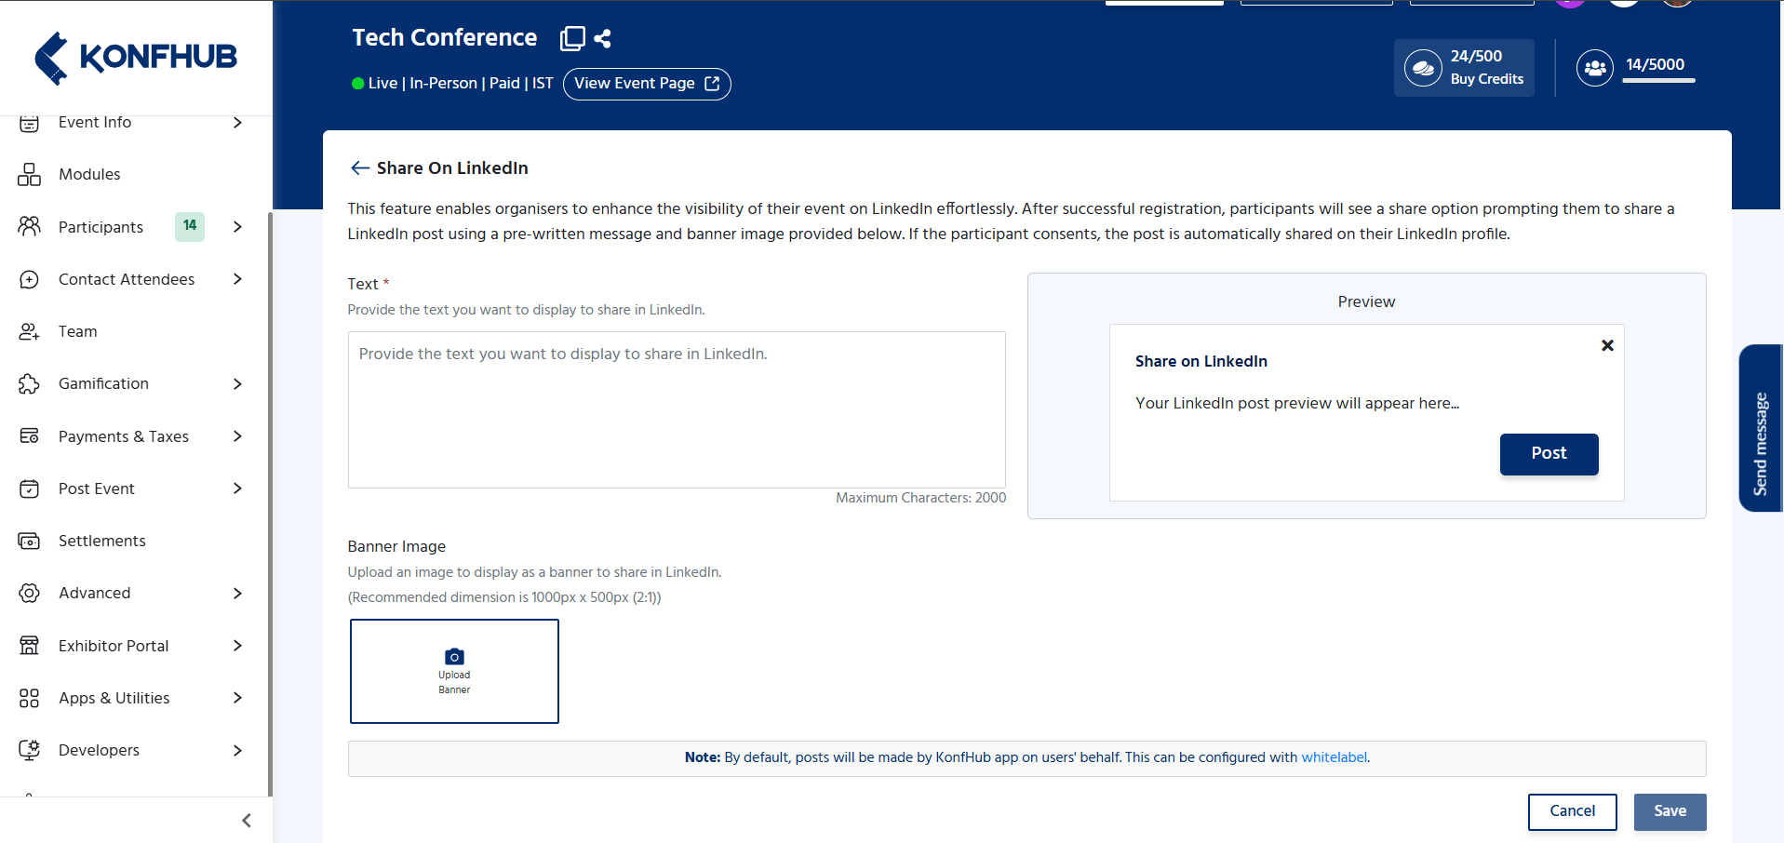Click the Post button in preview

1549,454
